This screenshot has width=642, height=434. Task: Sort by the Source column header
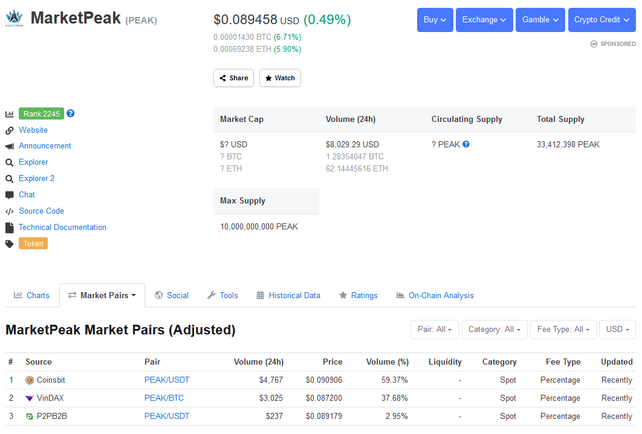pos(39,362)
